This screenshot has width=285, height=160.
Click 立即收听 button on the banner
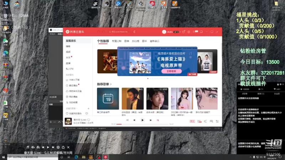171,71
